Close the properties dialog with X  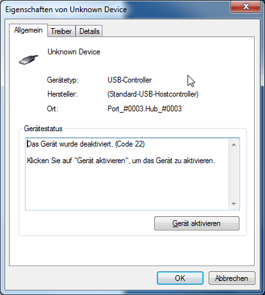pyautogui.click(x=245, y=6)
